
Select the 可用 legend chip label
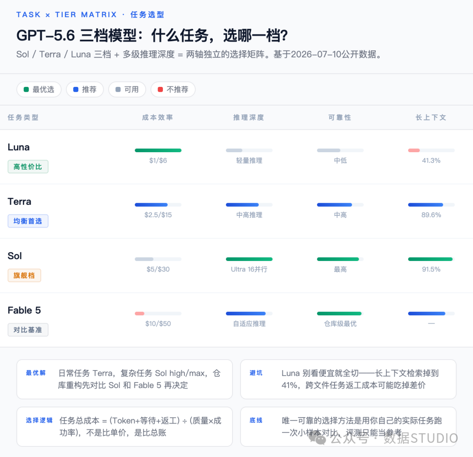(131, 89)
